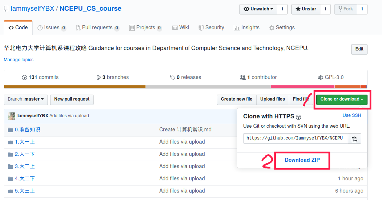Open the latest commit message Add files via upload

[x=69, y=116]
